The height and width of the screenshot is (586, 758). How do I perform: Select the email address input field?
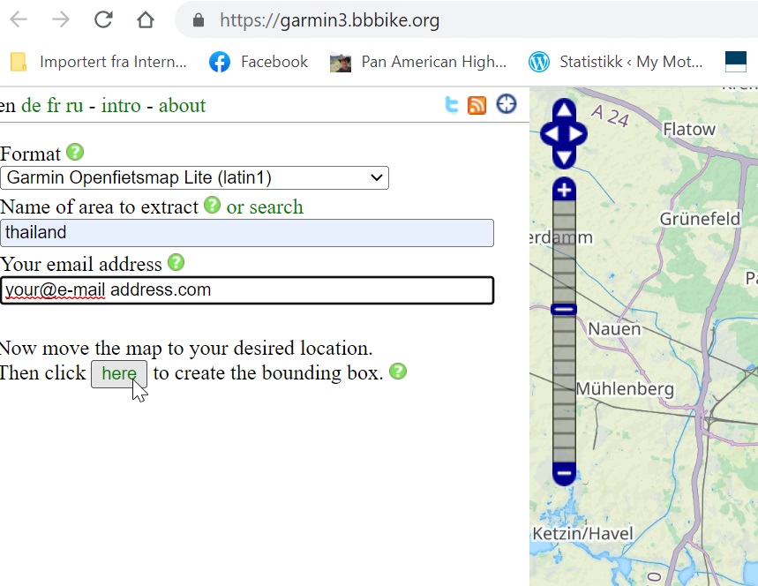pos(246,290)
